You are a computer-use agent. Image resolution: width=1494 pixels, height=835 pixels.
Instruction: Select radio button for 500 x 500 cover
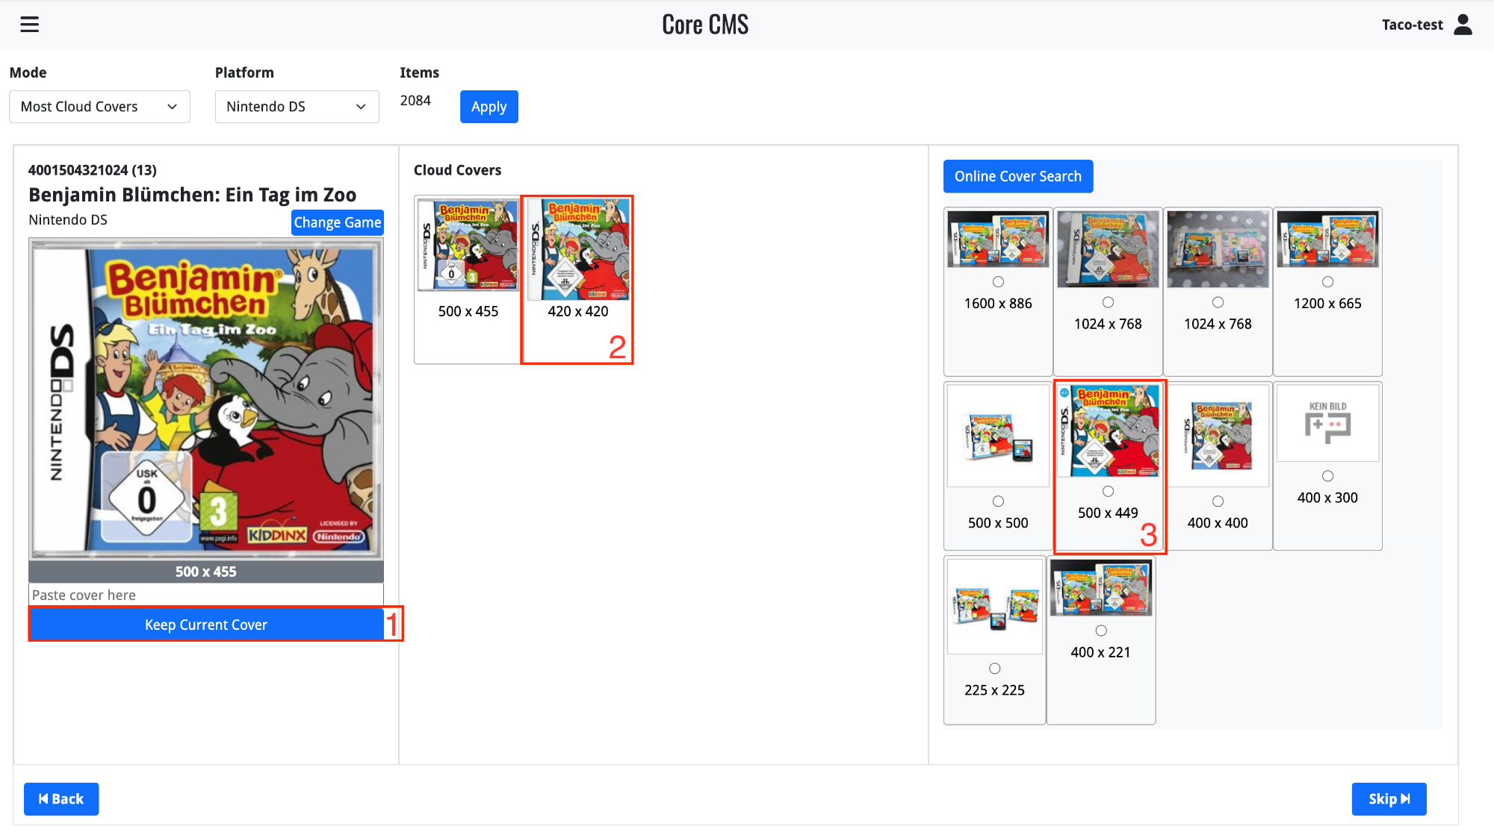point(998,501)
